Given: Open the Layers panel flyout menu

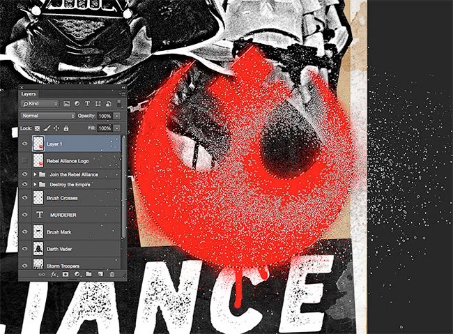Looking at the screenshot, I should 123,93.
